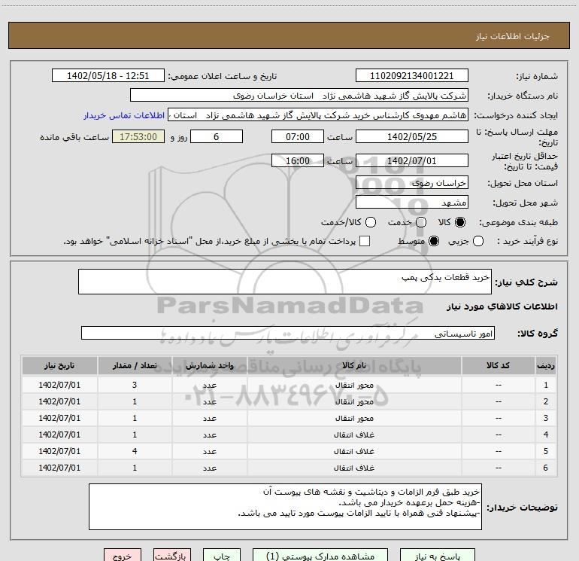579x561 pixels.
Task: Click the ردیف column header
Action: pyautogui.click(x=546, y=365)
